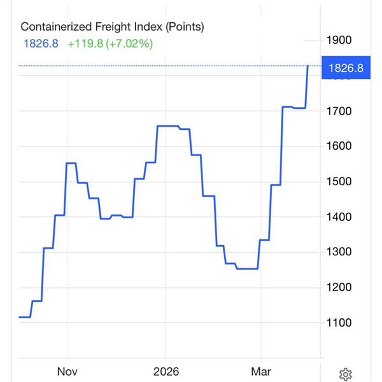Click the 1400 price axis label
This screenshot has width=382, height=382.
click(x=339, y=217)
